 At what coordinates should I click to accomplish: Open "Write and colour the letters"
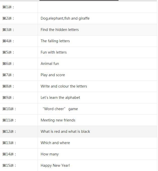click(64, 86)
